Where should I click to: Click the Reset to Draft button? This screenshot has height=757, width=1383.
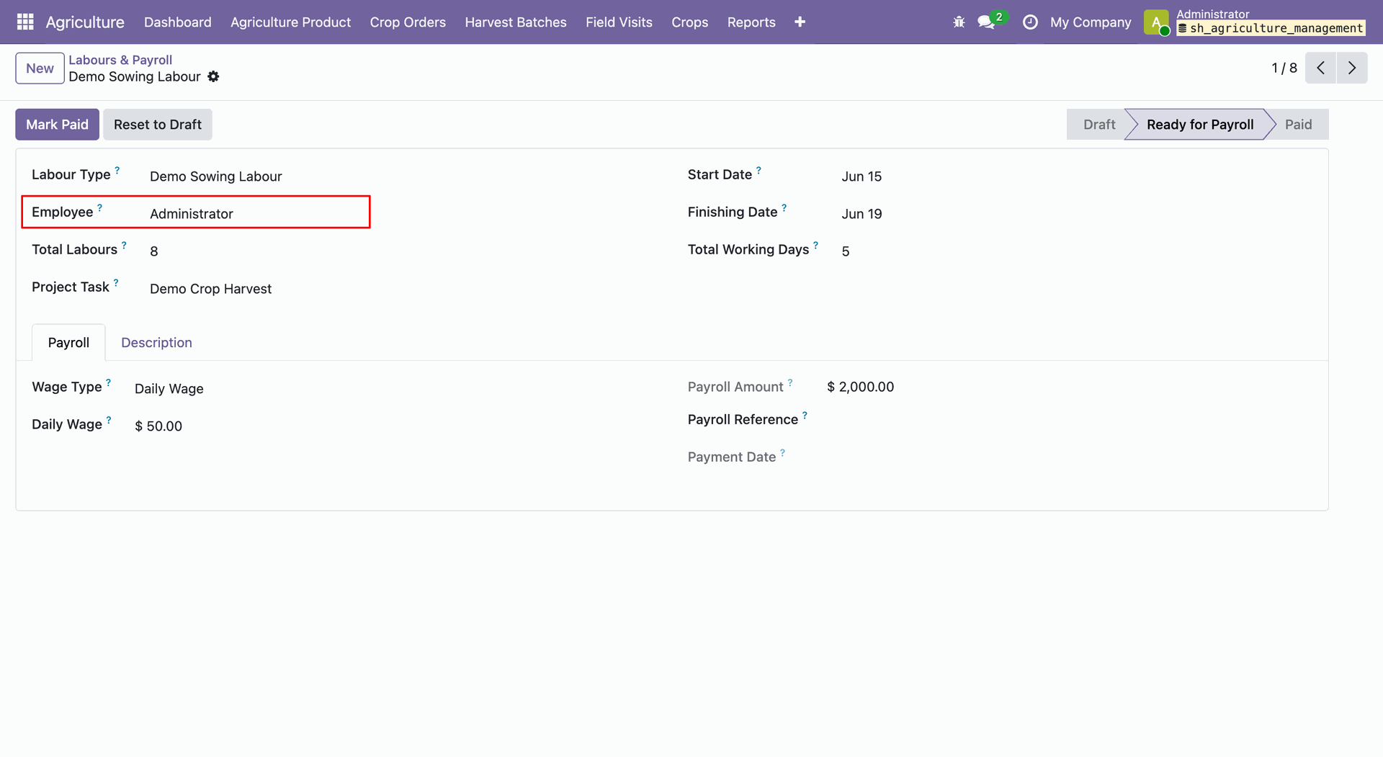[158, 125]
